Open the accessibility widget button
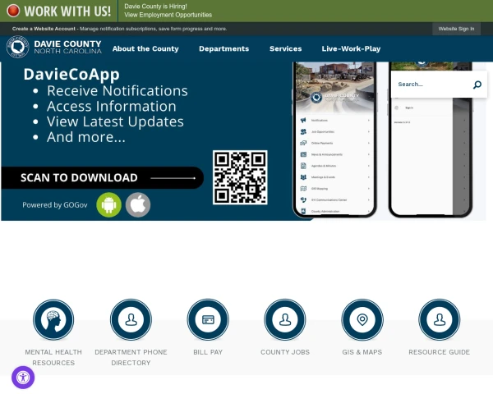The height and width of the screenshot is (394, 493). coord(23,378)
